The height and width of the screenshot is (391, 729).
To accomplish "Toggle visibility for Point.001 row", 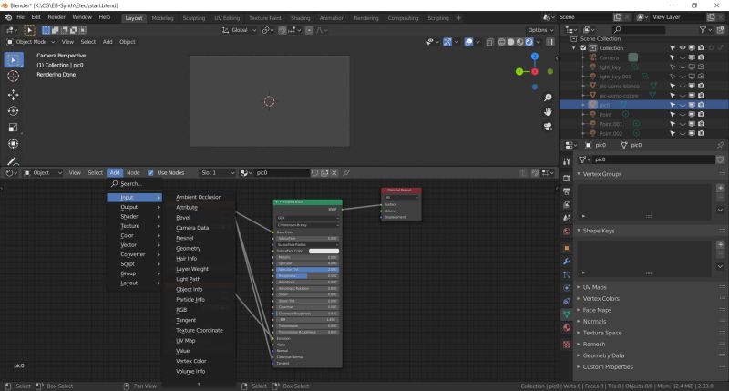I will [682, 124].
